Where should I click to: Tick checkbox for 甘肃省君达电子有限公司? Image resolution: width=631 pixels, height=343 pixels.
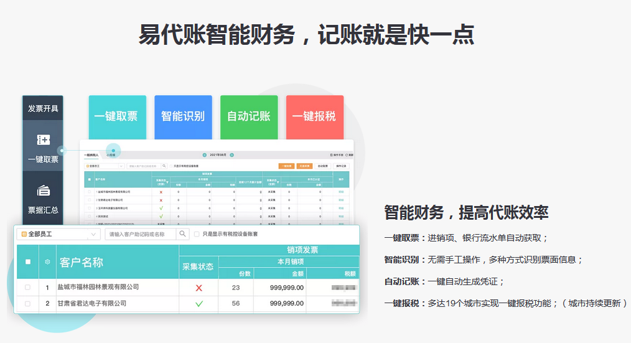[27, 304]
